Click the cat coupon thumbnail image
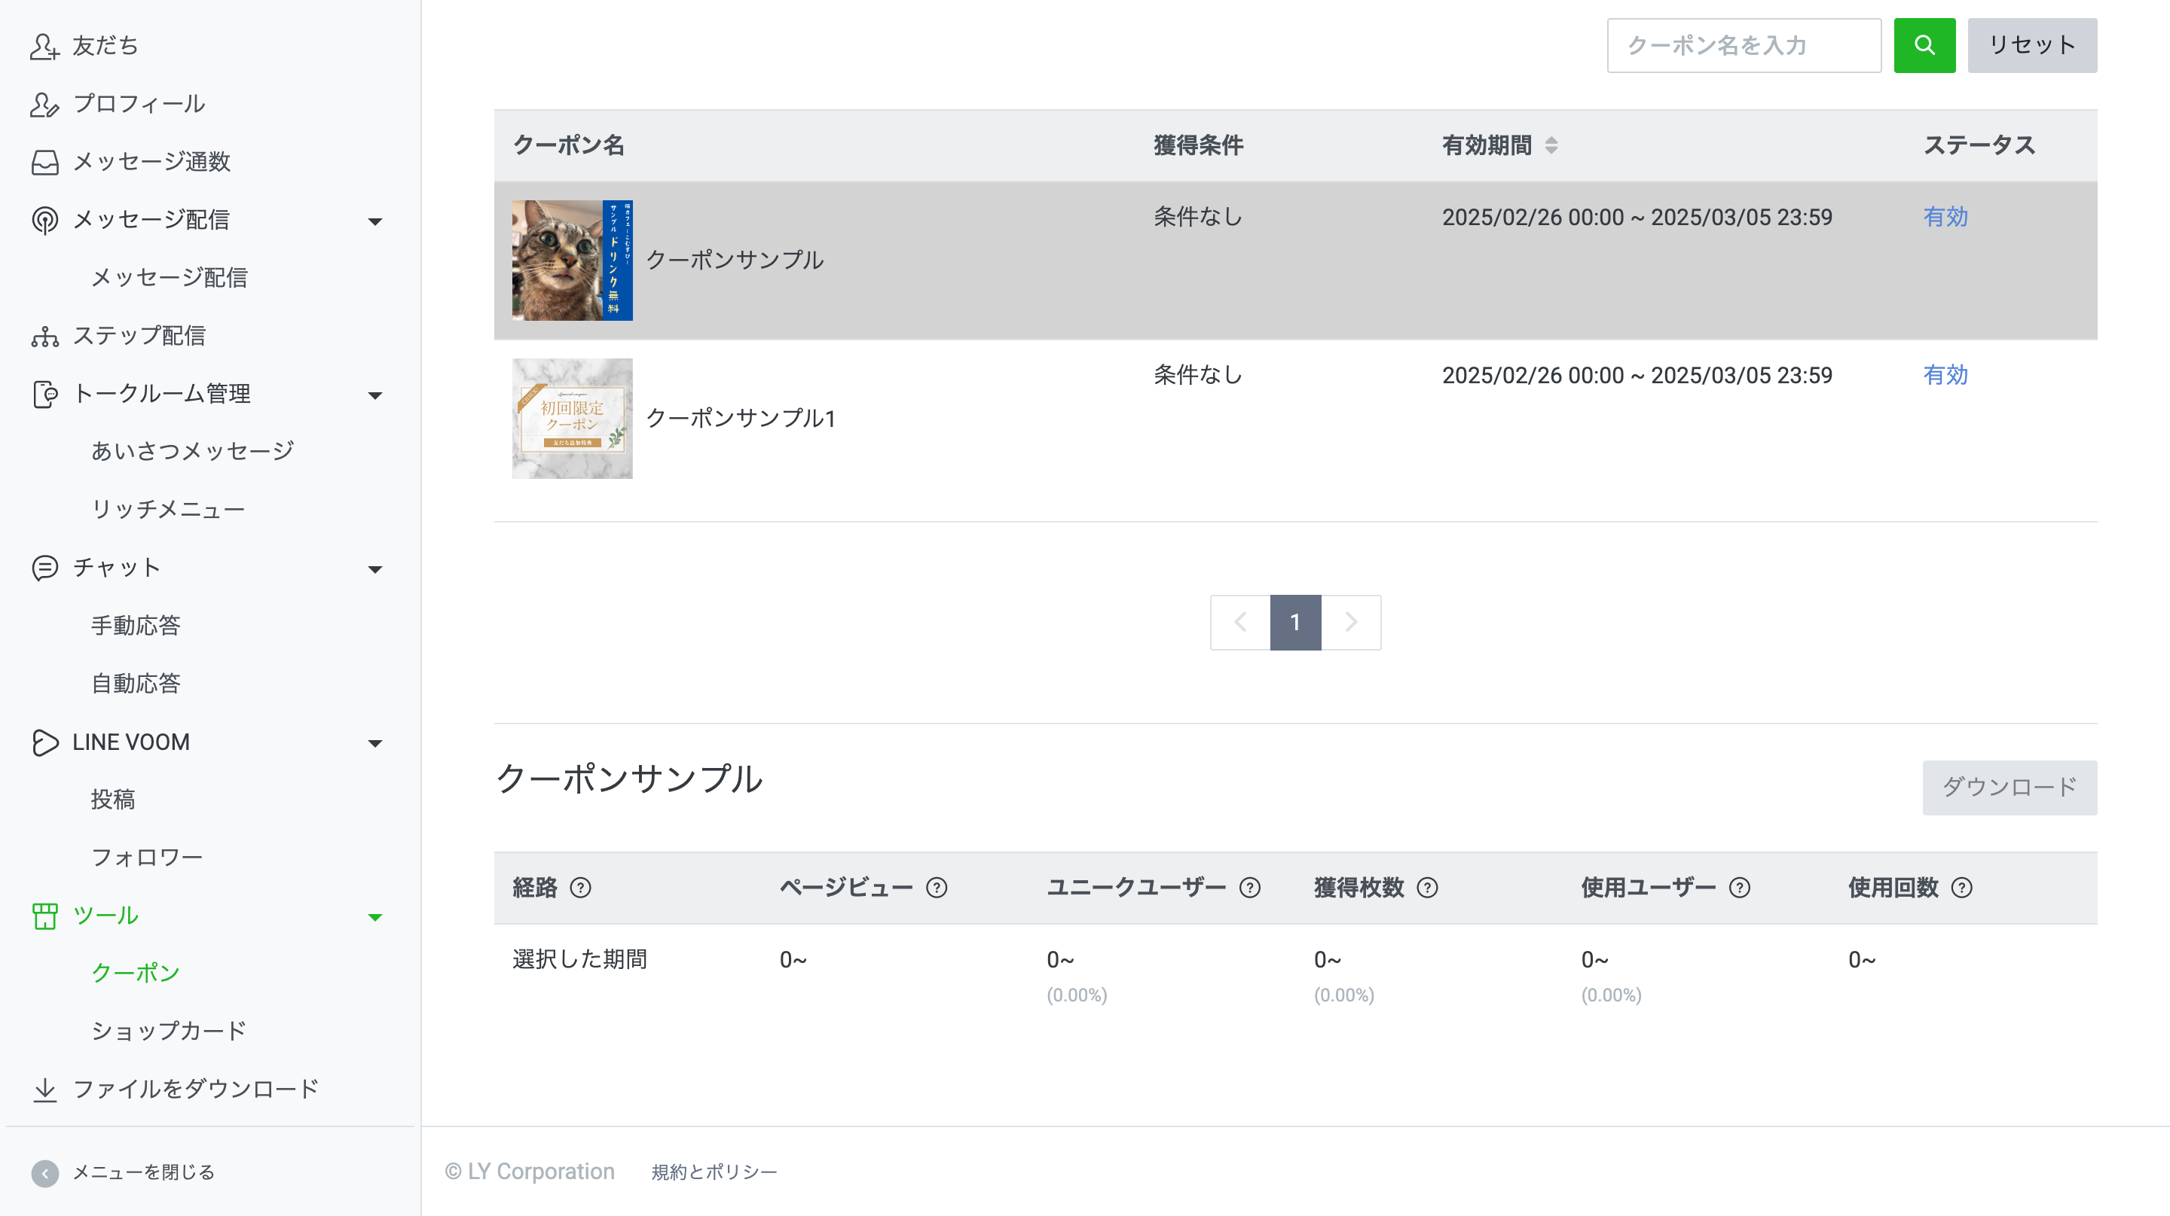The width and height of the screenshot is (2170, 1216). 572,260
